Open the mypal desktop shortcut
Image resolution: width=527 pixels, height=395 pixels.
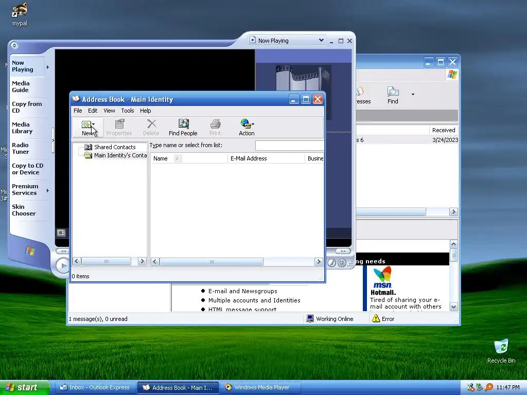click(20, 14)
